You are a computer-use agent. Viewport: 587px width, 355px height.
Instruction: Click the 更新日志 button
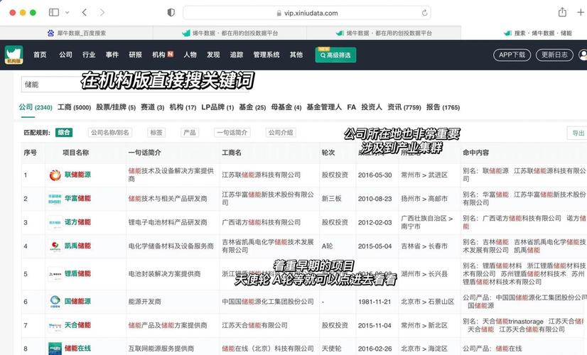554,55
